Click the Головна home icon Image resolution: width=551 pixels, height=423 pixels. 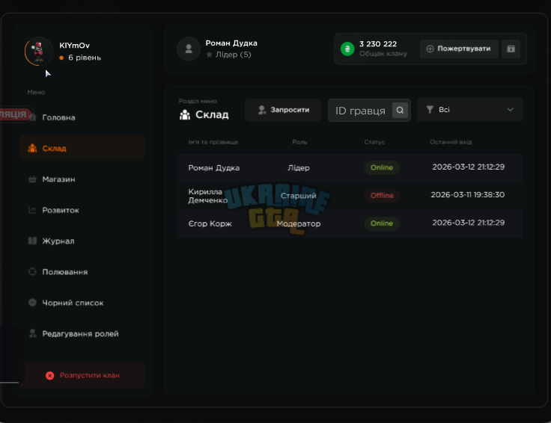click(x=33, y=117)
